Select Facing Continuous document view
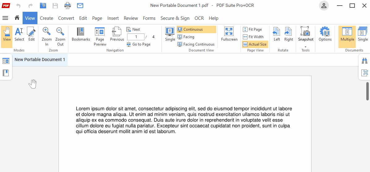The image size is (370, 172). pyautogui.click(x=196, y=44)
